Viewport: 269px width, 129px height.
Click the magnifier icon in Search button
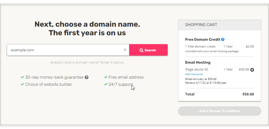141,50
